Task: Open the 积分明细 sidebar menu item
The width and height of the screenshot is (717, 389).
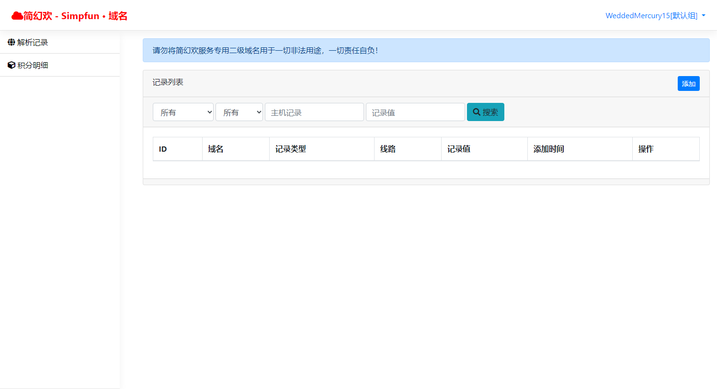Action: point(33,65)
